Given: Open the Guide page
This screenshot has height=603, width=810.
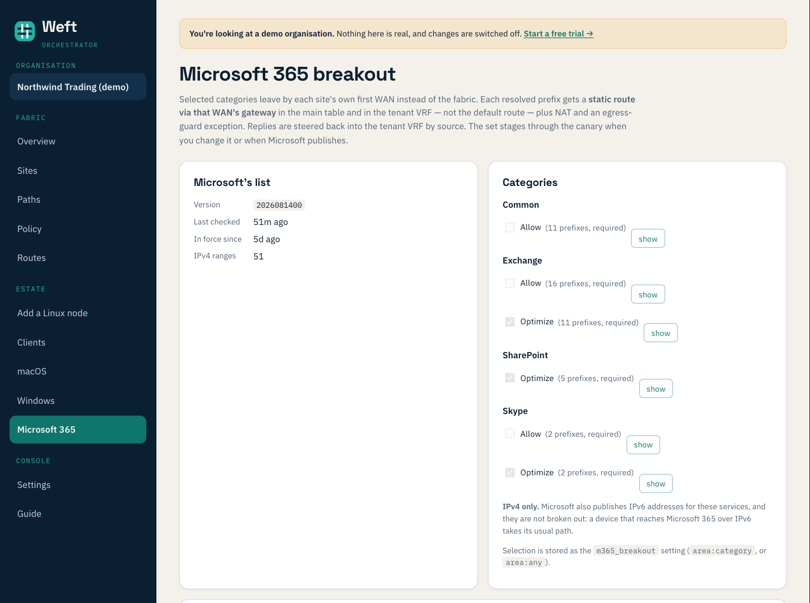Looking at the screenshot, I should [x=78, y=514].
